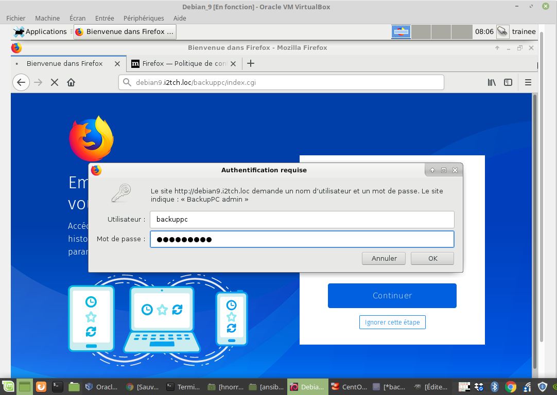Expand the Applications menu in guest panel

coord(40,31)
